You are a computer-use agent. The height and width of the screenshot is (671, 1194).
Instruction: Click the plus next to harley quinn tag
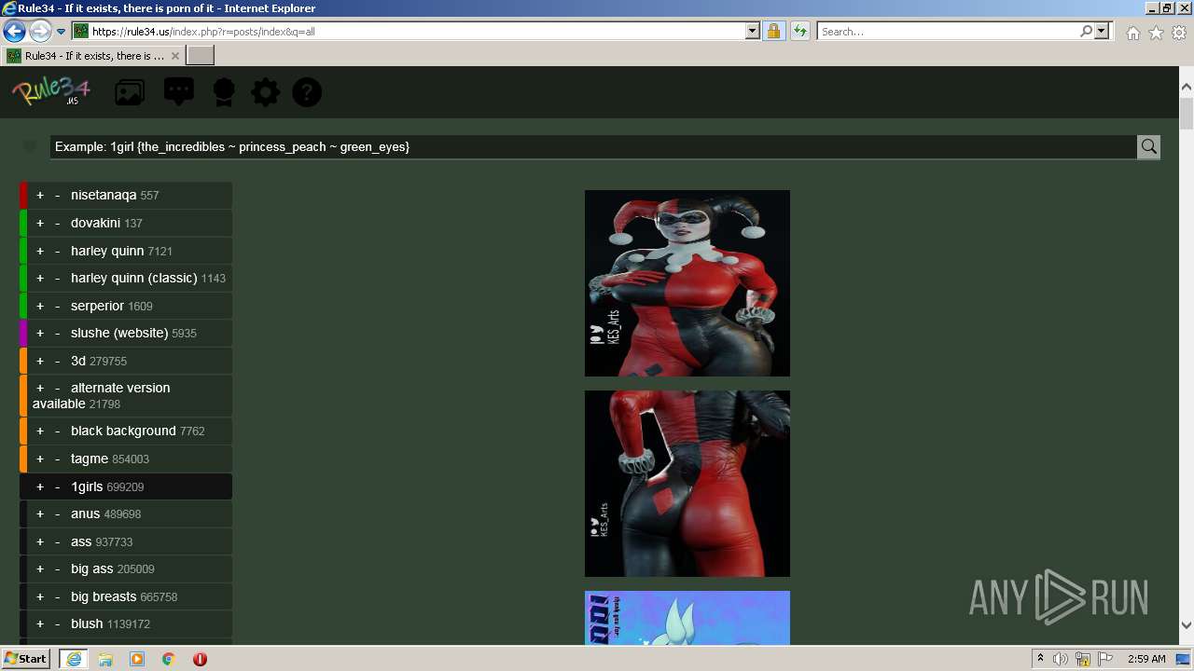pyautogui.click(x=40, y=251)
